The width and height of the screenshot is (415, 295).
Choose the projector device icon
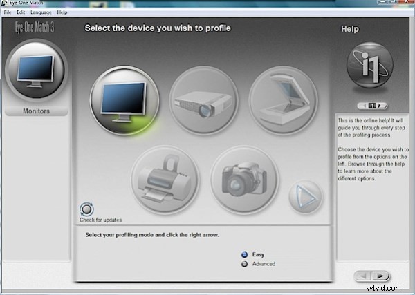204,100
